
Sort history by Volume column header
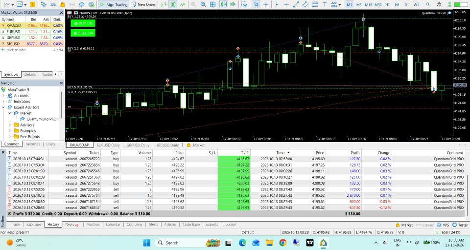pos(137,152)
